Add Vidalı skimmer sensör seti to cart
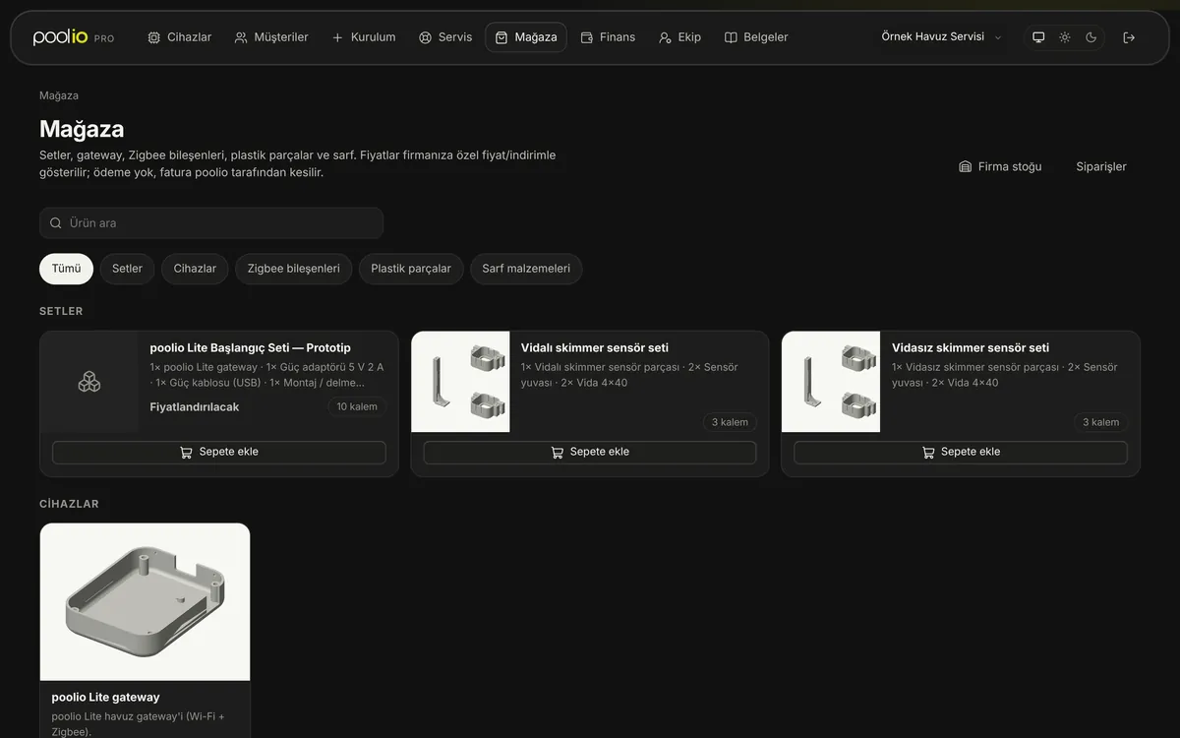This screenshot has height=738, width=1180. pos(590,452)
